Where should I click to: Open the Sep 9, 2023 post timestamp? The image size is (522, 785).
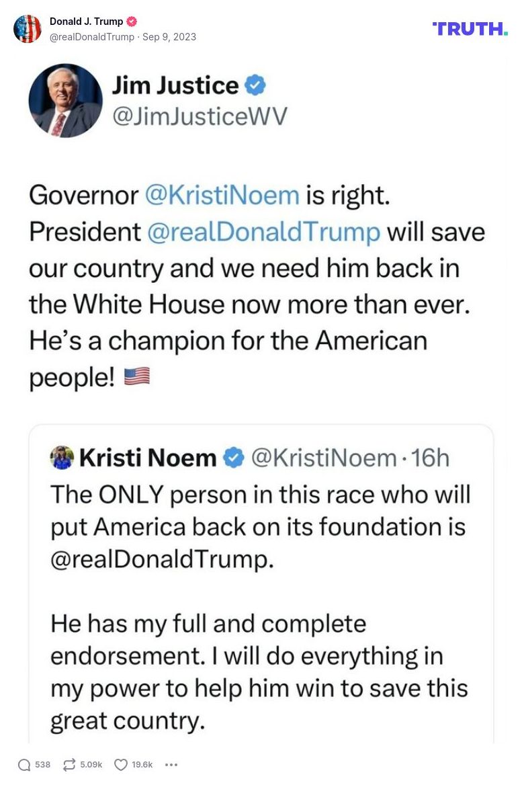(169, 37)
